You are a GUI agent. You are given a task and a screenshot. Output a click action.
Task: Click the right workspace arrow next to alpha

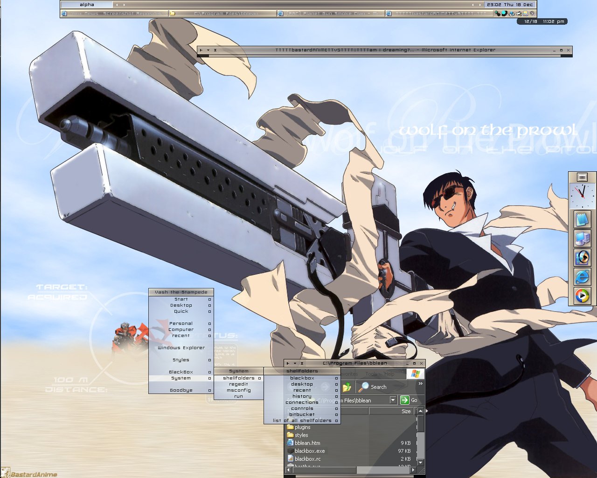pyautogui.click(x=124, y=5)
